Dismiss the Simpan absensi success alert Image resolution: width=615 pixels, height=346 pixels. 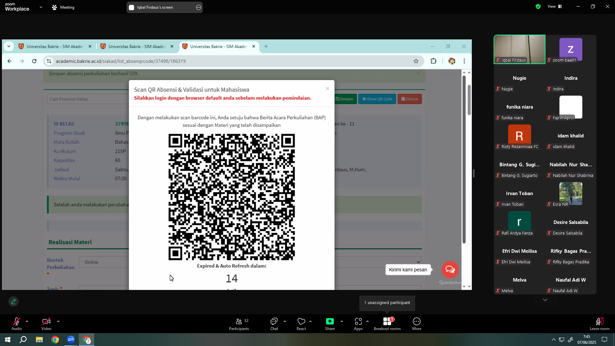(418, 73)
